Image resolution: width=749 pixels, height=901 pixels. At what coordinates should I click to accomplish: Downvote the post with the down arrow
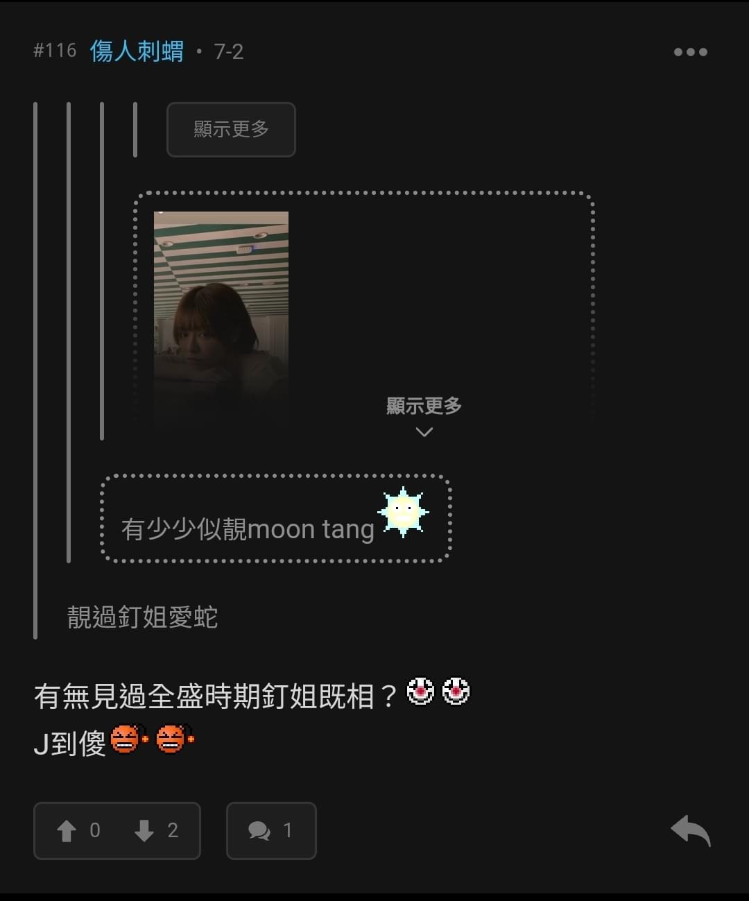pyautogui.click(x=144, y=830)
